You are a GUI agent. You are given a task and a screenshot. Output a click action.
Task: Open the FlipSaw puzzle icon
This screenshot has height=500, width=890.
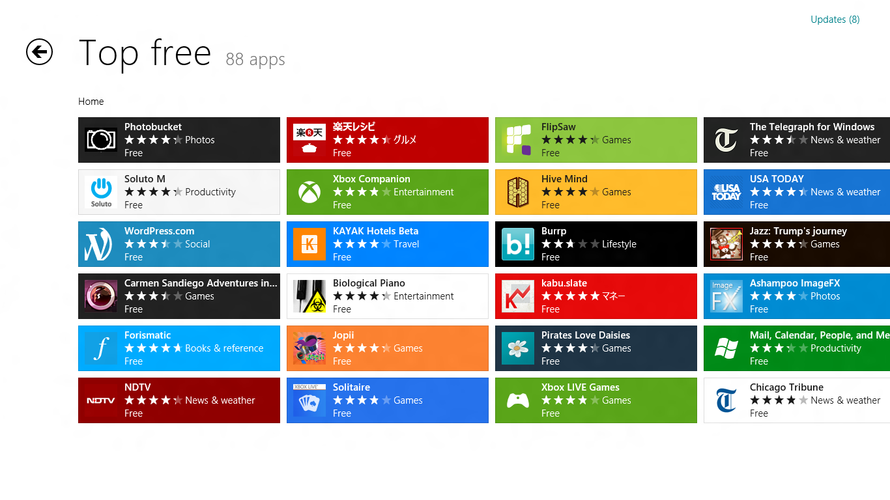point(518,140)
